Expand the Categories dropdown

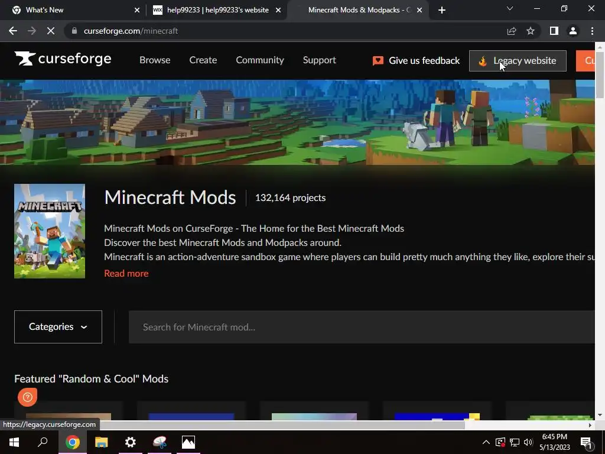(x=58, y=326)
